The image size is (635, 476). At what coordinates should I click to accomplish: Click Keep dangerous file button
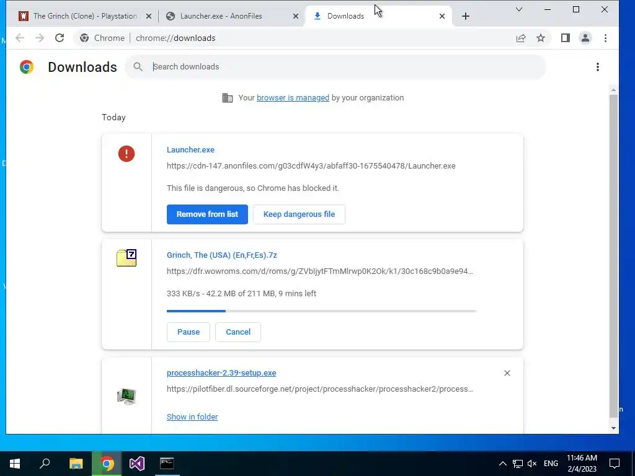click(299, 214)
